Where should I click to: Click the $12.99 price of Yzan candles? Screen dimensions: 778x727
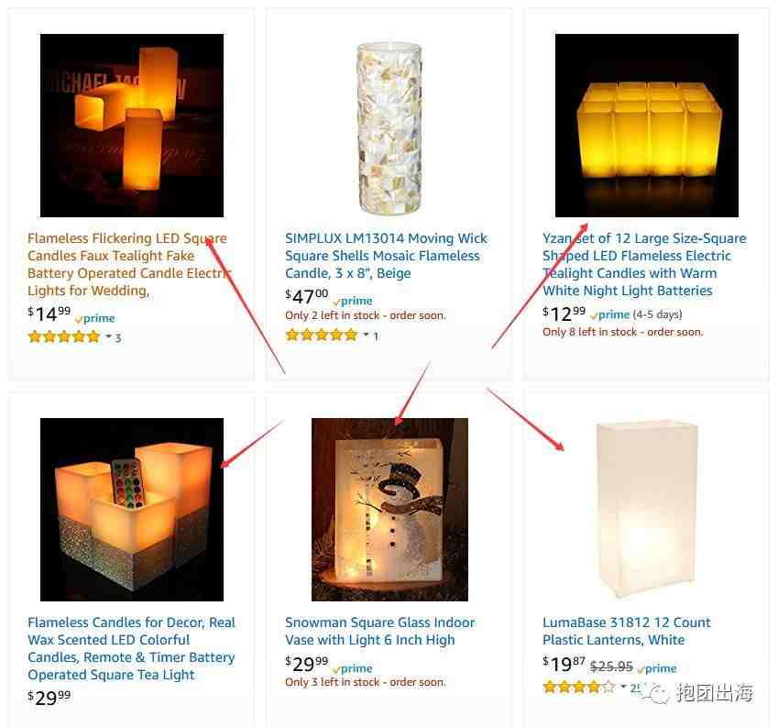click(564, 314)
